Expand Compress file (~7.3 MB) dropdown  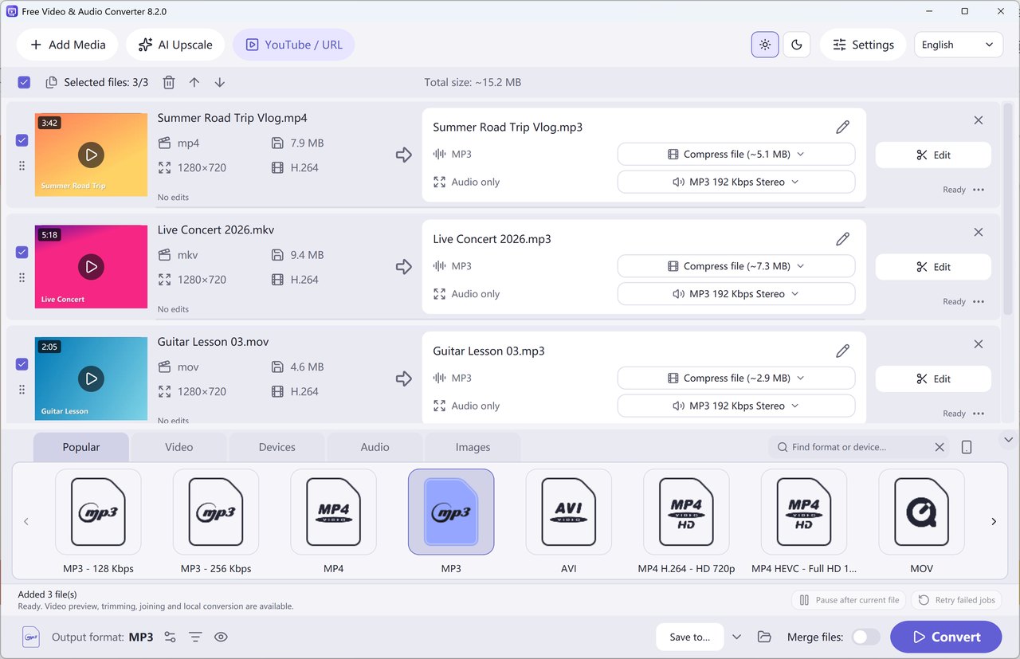click(x=736, y=266)
